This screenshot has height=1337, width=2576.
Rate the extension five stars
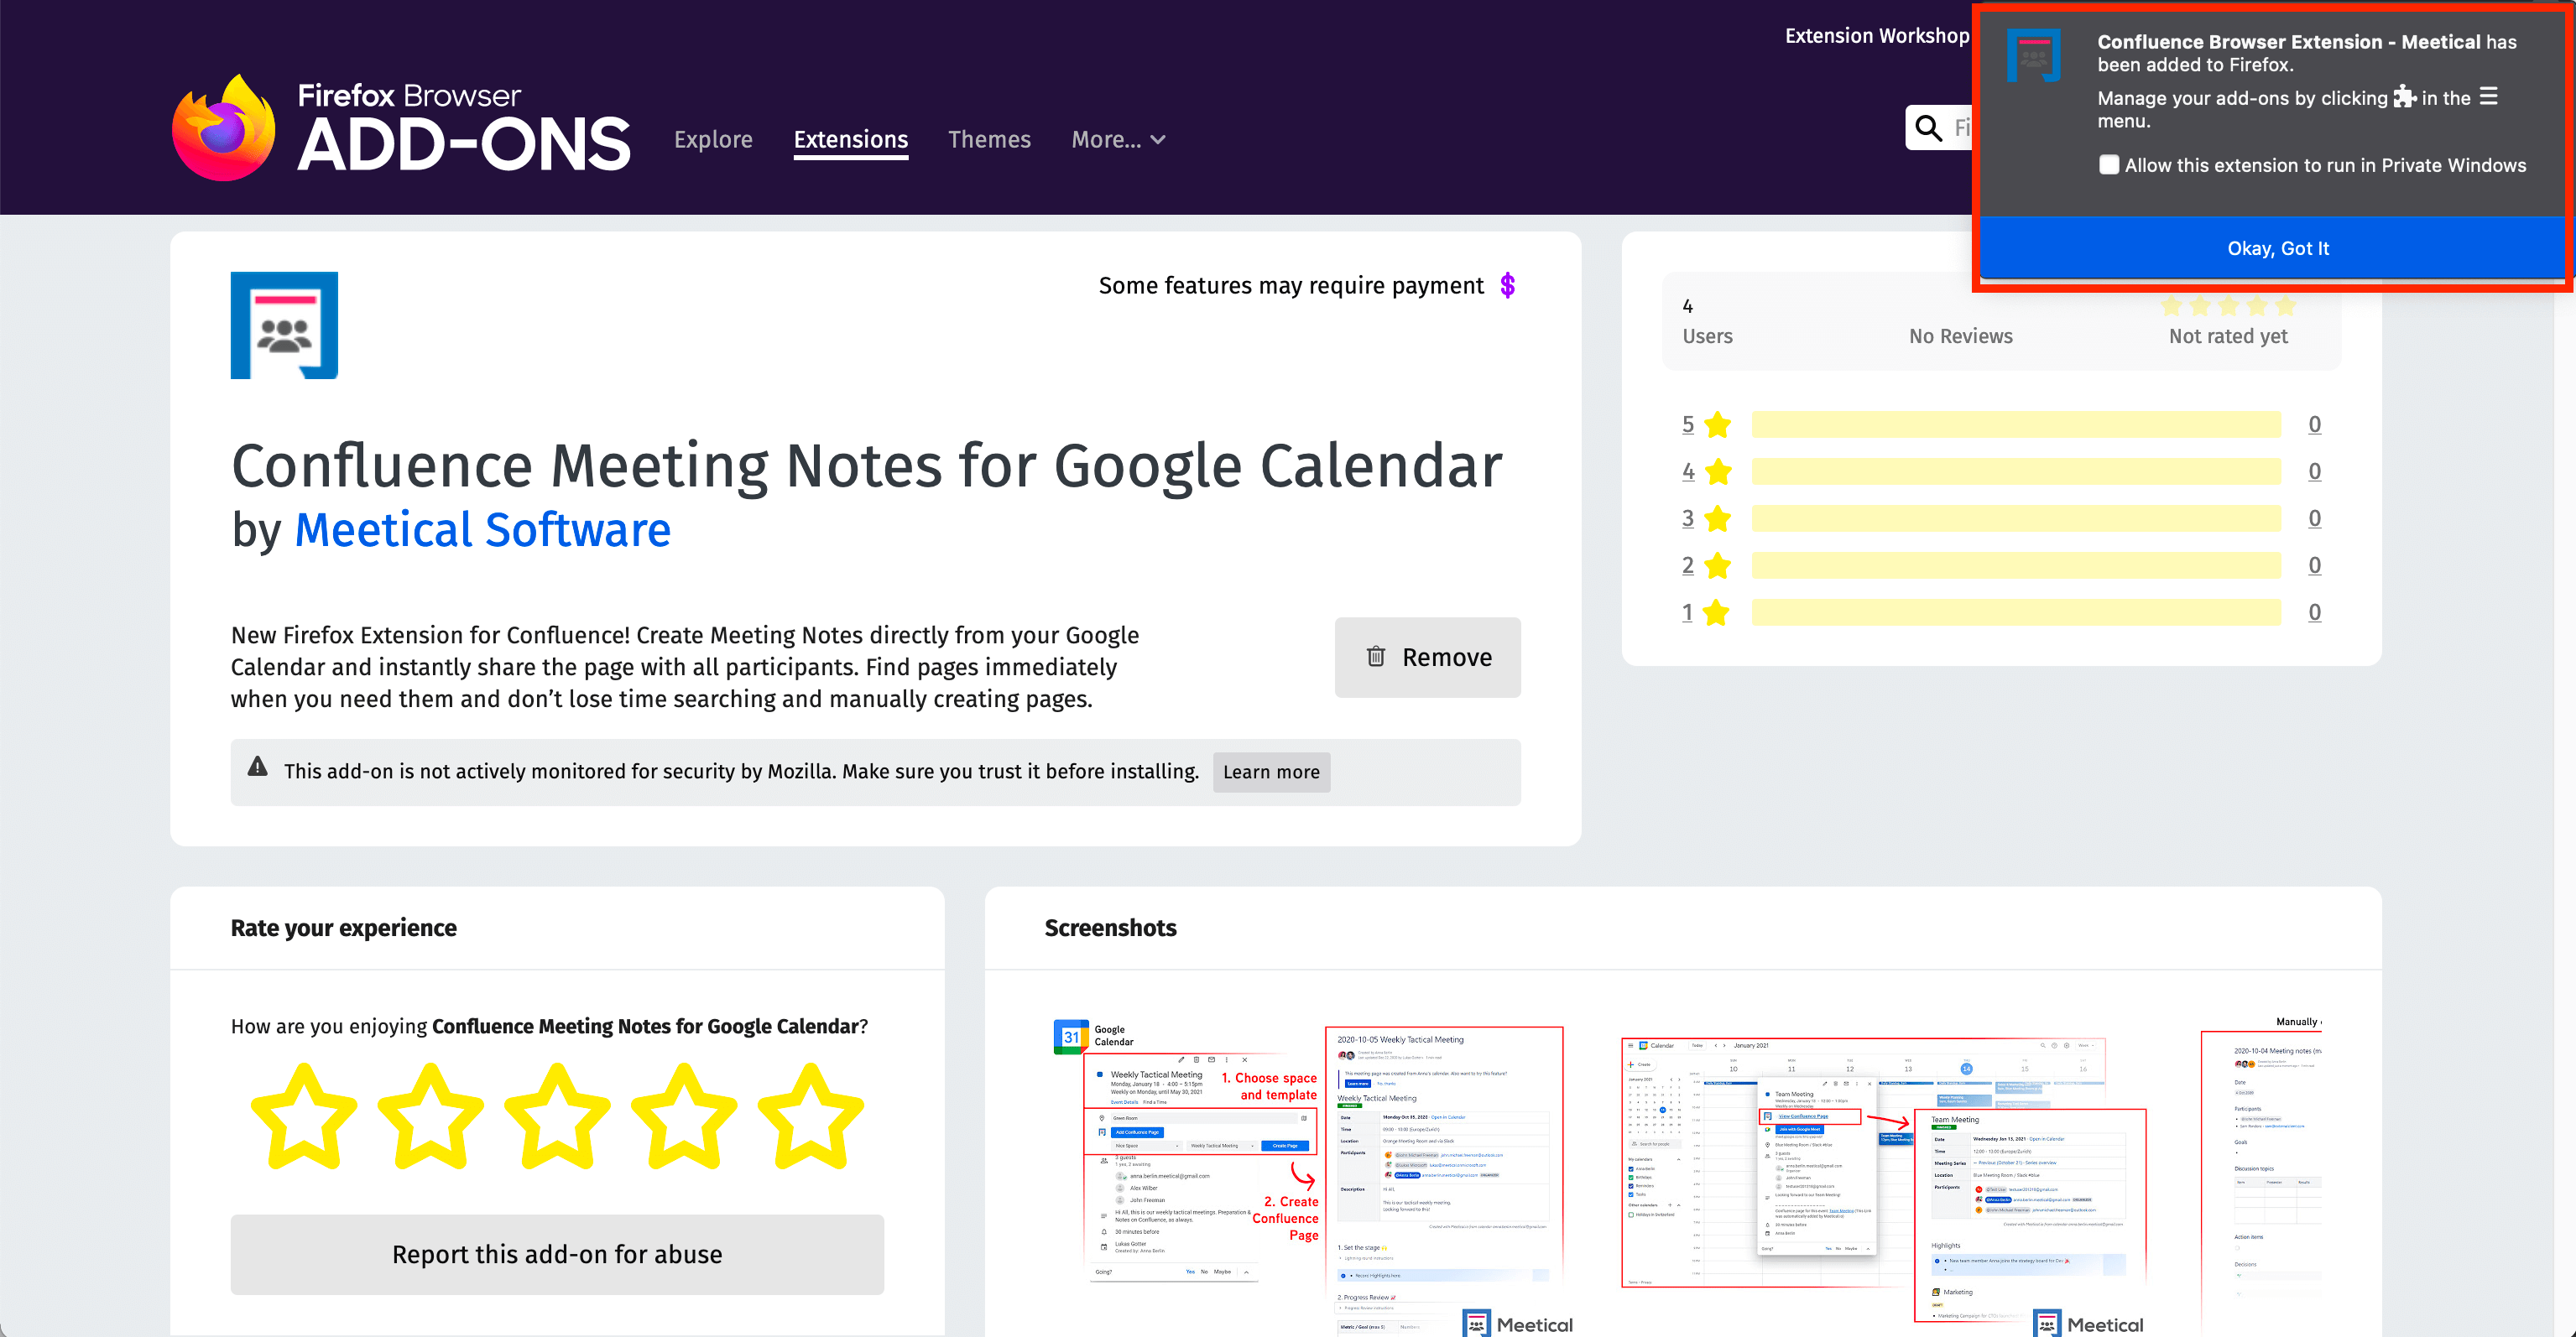coord(810,1116)
